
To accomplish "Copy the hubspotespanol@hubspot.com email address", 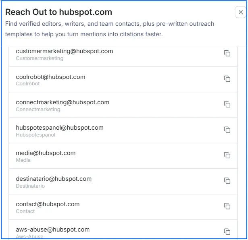I will tap(227, 130).
